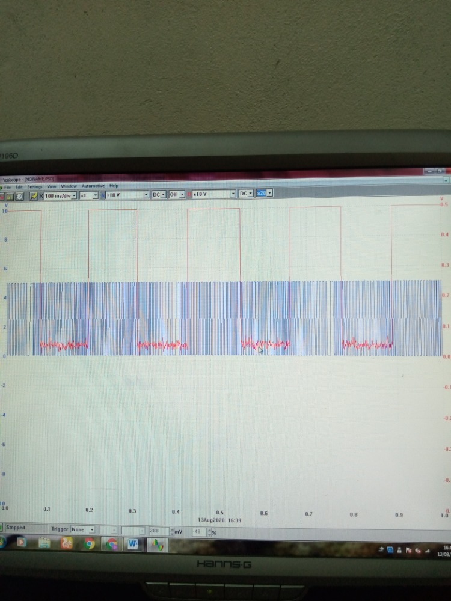Open the Trigger None dropdown
Image resolution: width=451 pixels, height=601 pixels.
82,529
